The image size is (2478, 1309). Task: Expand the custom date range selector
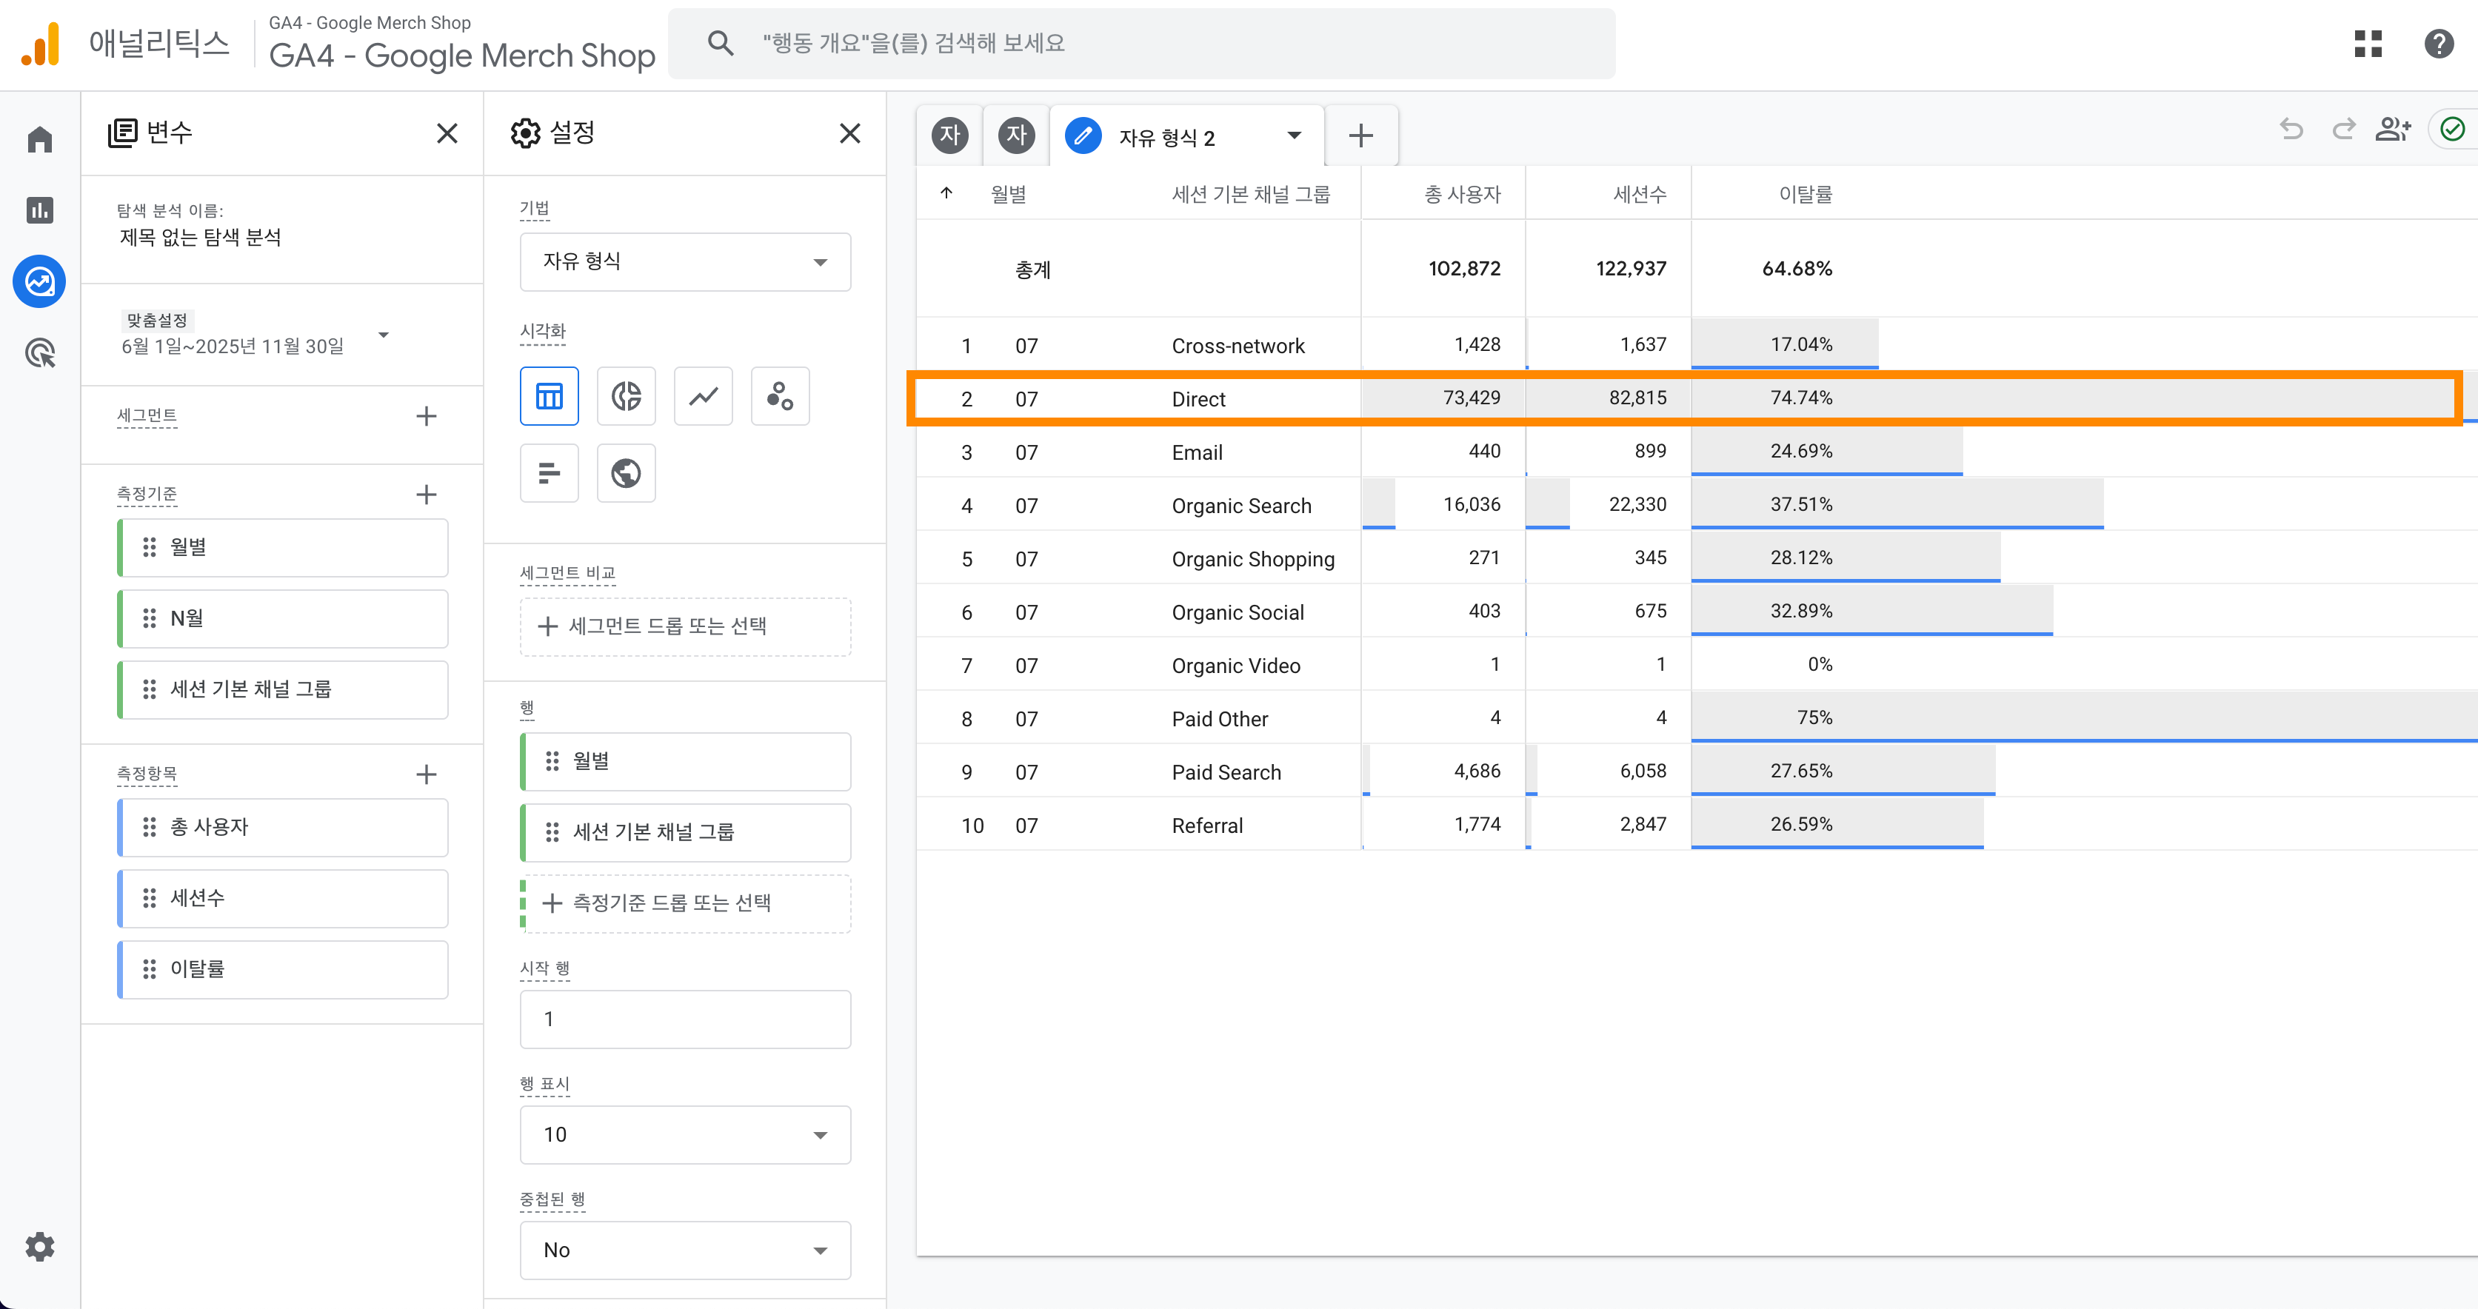pos(255,335)
